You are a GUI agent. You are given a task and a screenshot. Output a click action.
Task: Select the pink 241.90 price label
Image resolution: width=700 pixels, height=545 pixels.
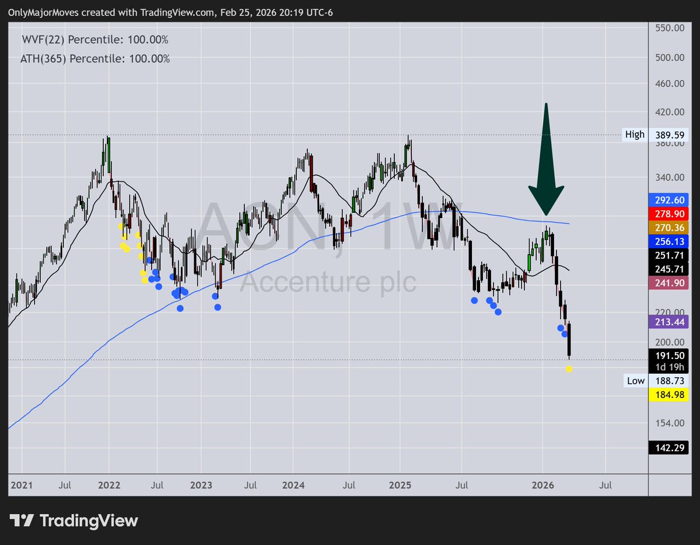(668, 283)
